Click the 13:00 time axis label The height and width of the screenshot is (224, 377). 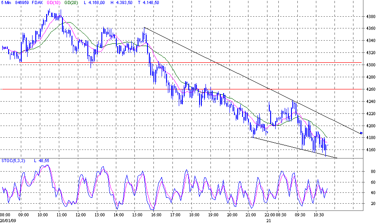click(99, 215)
